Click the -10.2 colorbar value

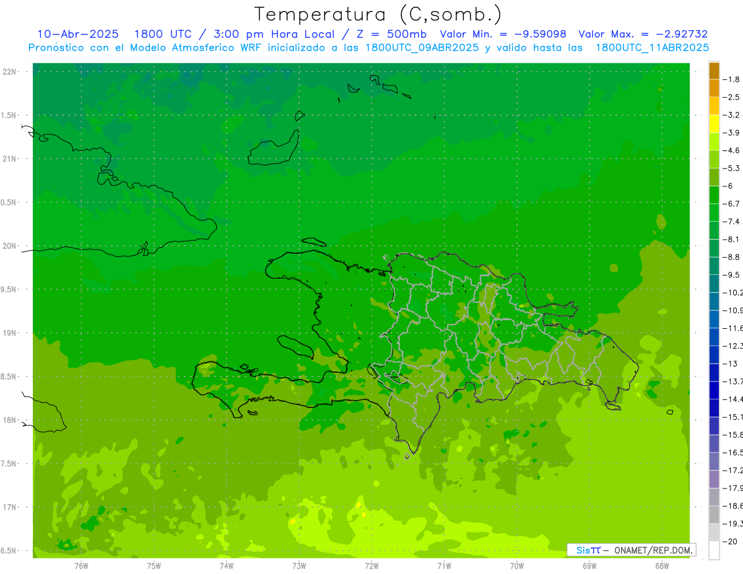pos(733,292)
